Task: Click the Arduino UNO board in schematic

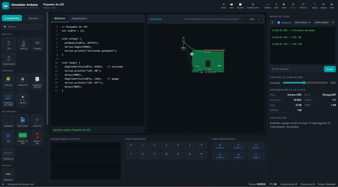Action: (208, 61)
